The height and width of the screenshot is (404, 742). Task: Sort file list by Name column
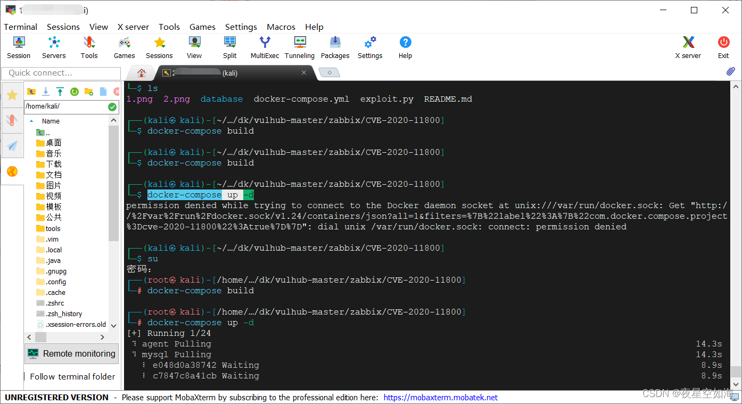click(51, 121)
